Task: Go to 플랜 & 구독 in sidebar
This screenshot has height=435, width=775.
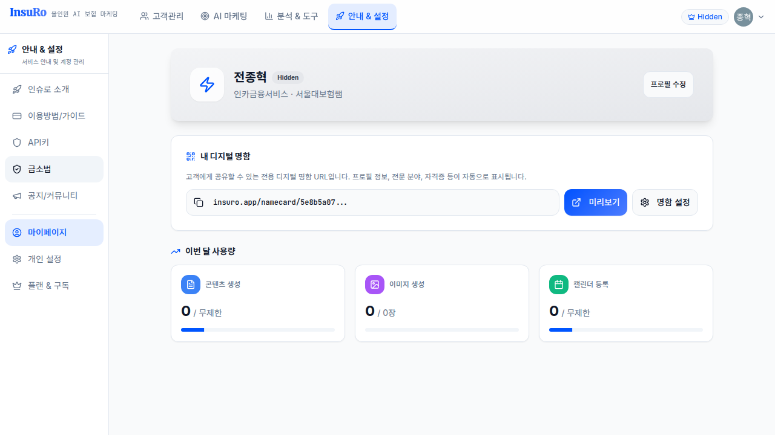Action: (x=48, y=286)
